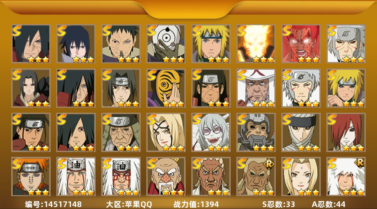Open the Kabuto sage mode portrait with glasses
377x209 pixels.
(x=211, y=132)
